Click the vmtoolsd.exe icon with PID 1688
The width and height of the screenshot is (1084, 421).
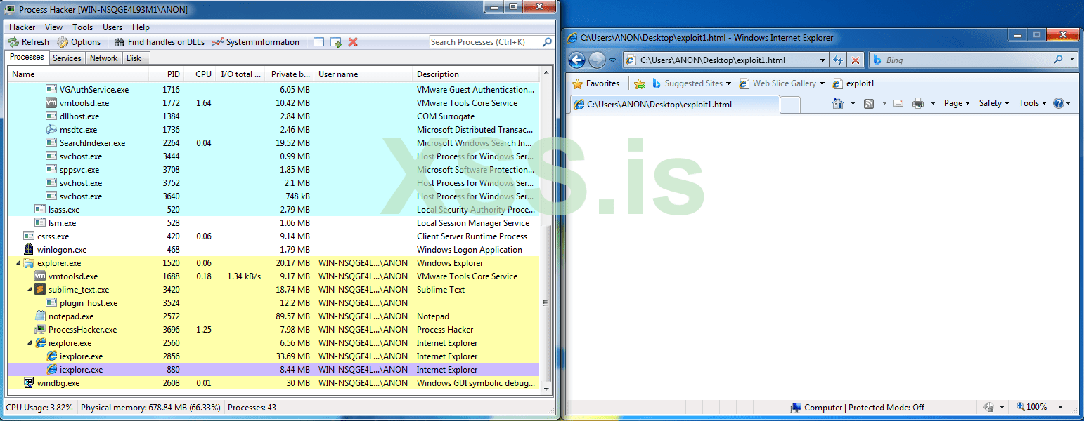(x=40, y=276)
